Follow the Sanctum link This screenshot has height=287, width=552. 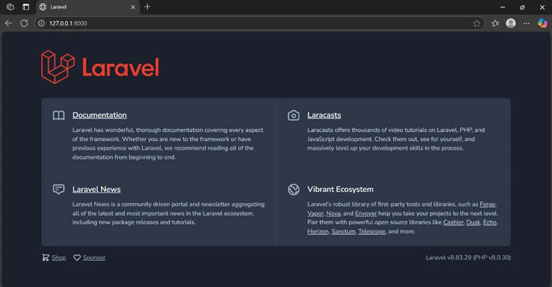pos(343,231)
